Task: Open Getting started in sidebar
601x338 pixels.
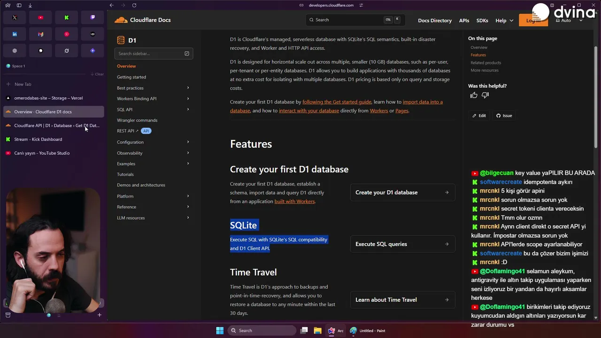Action: (131, 77)
